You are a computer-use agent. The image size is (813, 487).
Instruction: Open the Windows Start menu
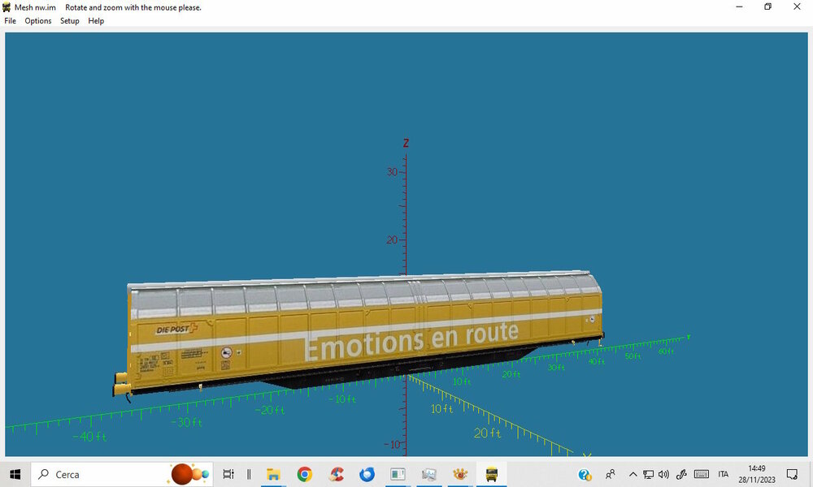point(15,474)
